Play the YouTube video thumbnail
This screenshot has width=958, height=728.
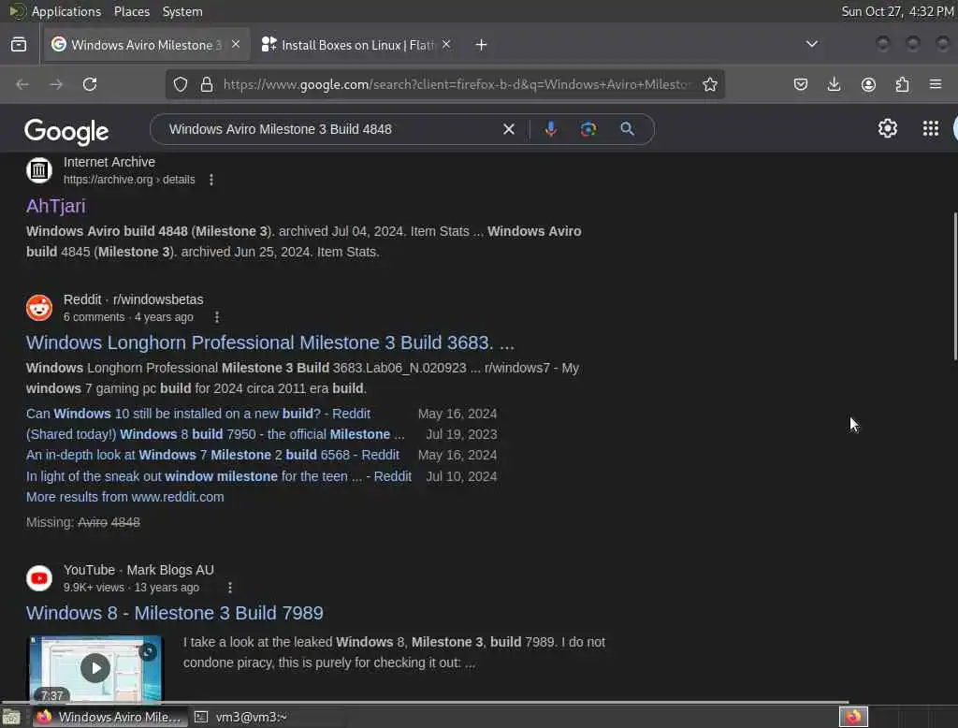click(x=95, y=668)
